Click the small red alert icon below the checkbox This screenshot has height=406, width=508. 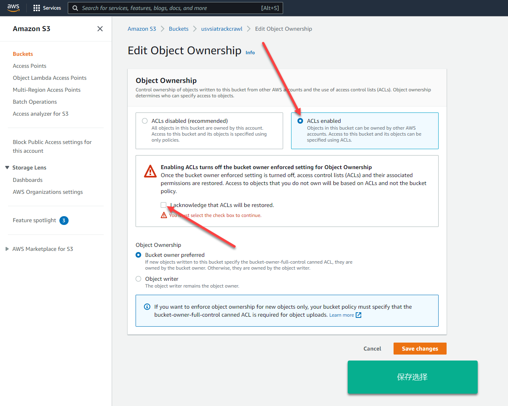point(163,215)
